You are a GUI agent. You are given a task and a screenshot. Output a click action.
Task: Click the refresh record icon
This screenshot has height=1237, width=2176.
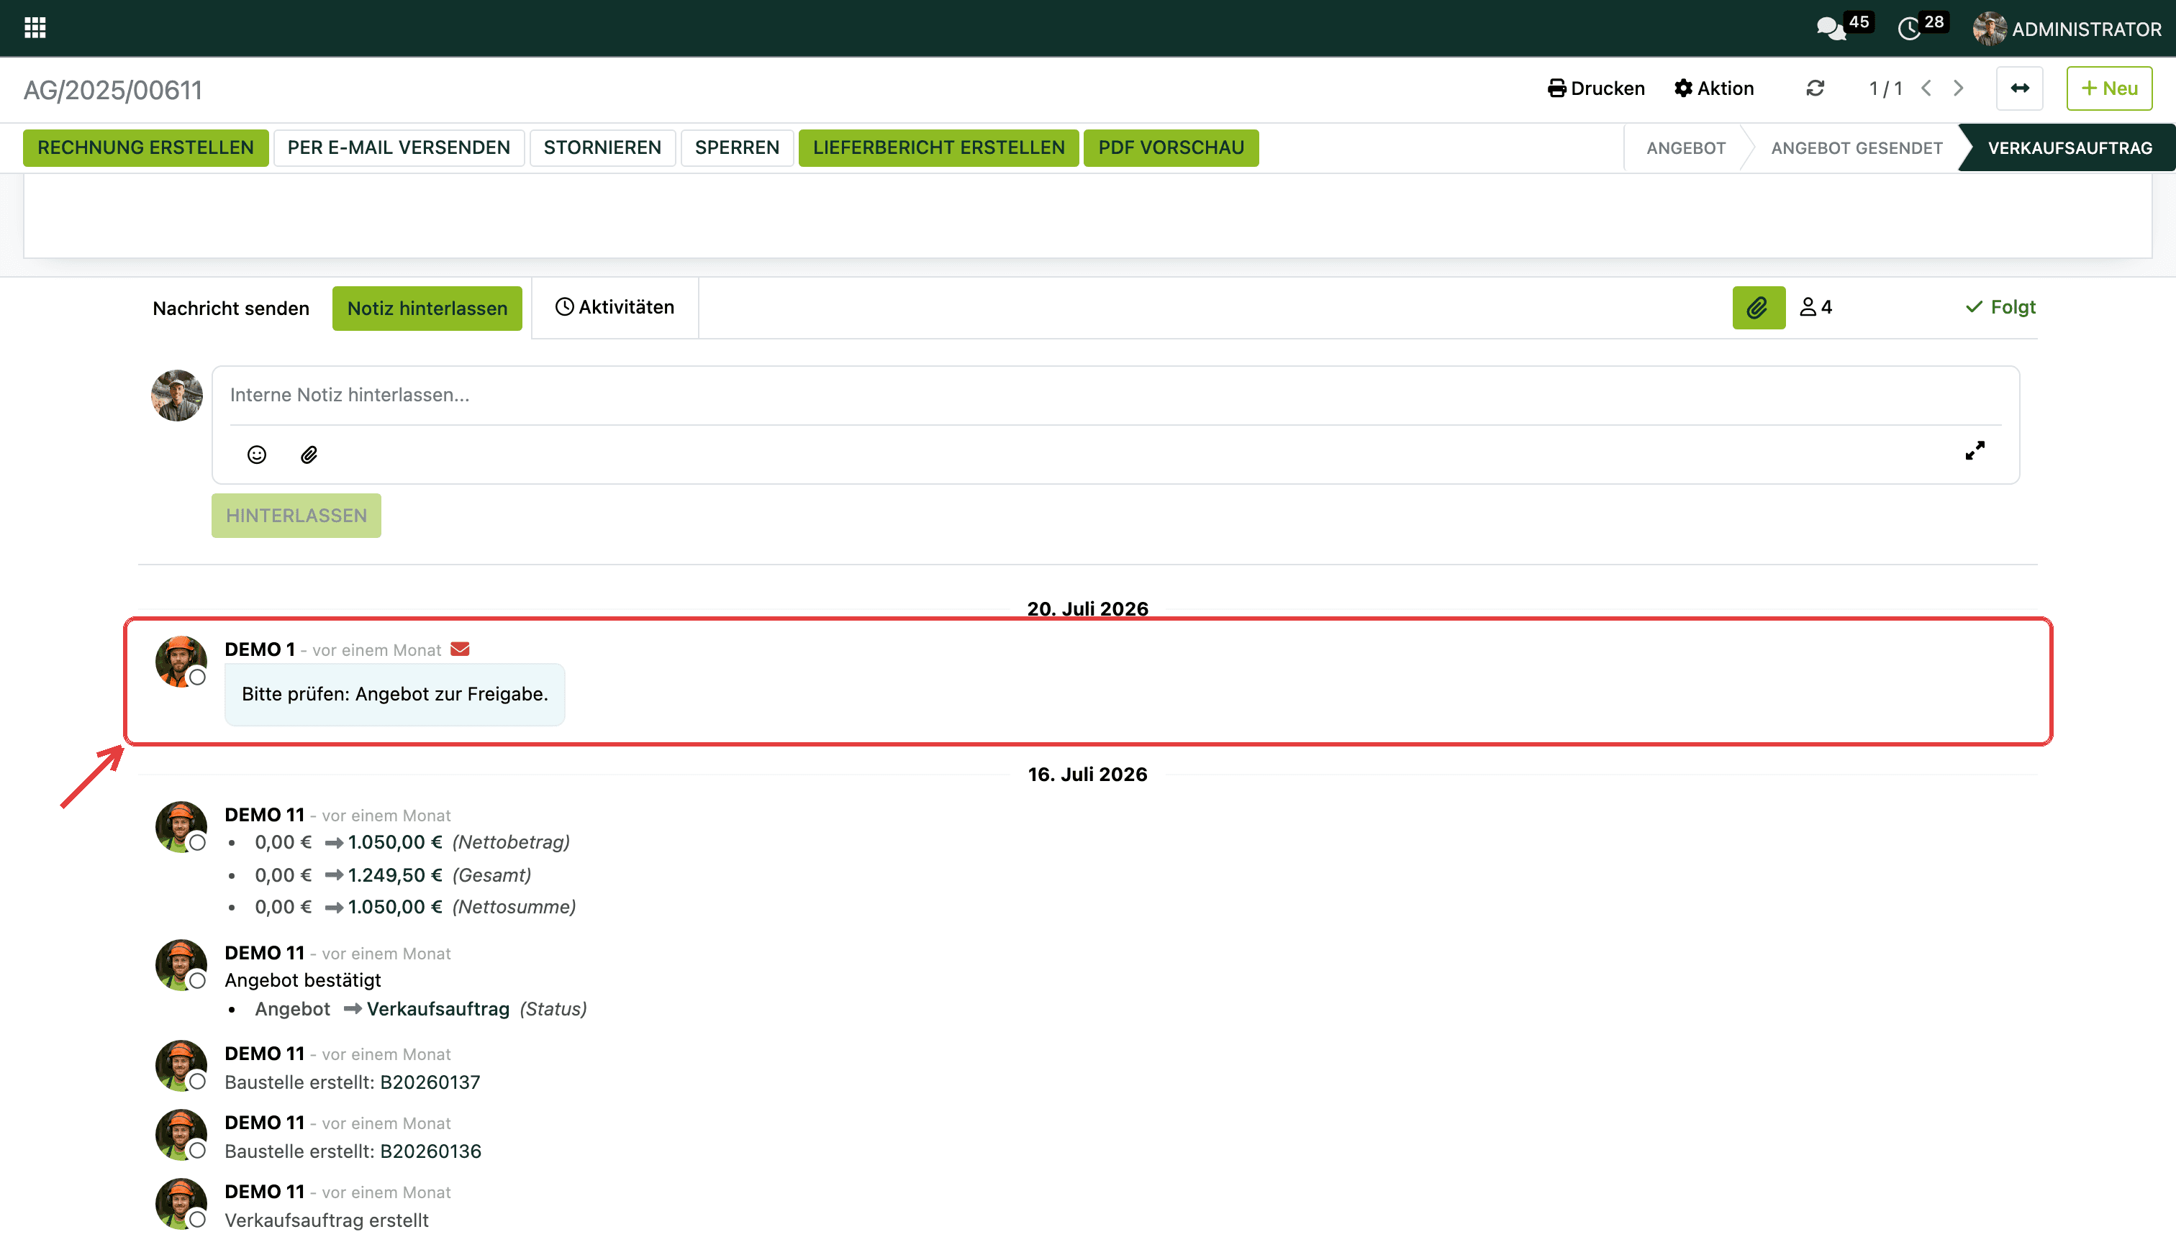point(1815,88)
